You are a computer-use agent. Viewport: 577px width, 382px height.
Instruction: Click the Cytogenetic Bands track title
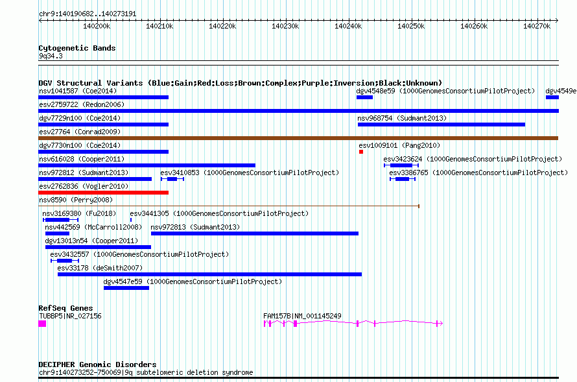pos(77,48)
